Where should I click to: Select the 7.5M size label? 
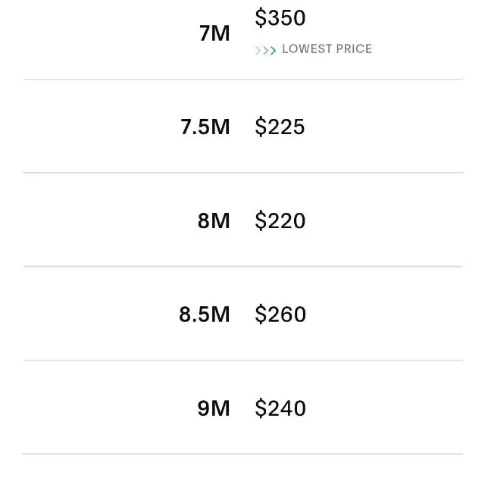[x=205, y=127]
